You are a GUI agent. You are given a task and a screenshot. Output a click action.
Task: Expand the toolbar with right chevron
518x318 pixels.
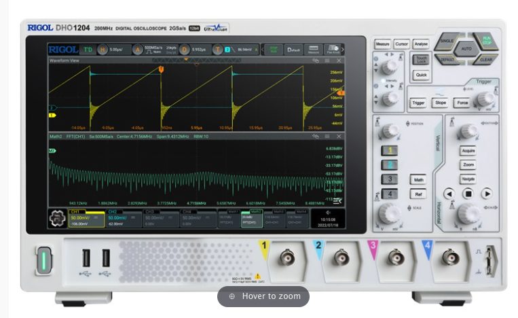[x=343, y=50]
